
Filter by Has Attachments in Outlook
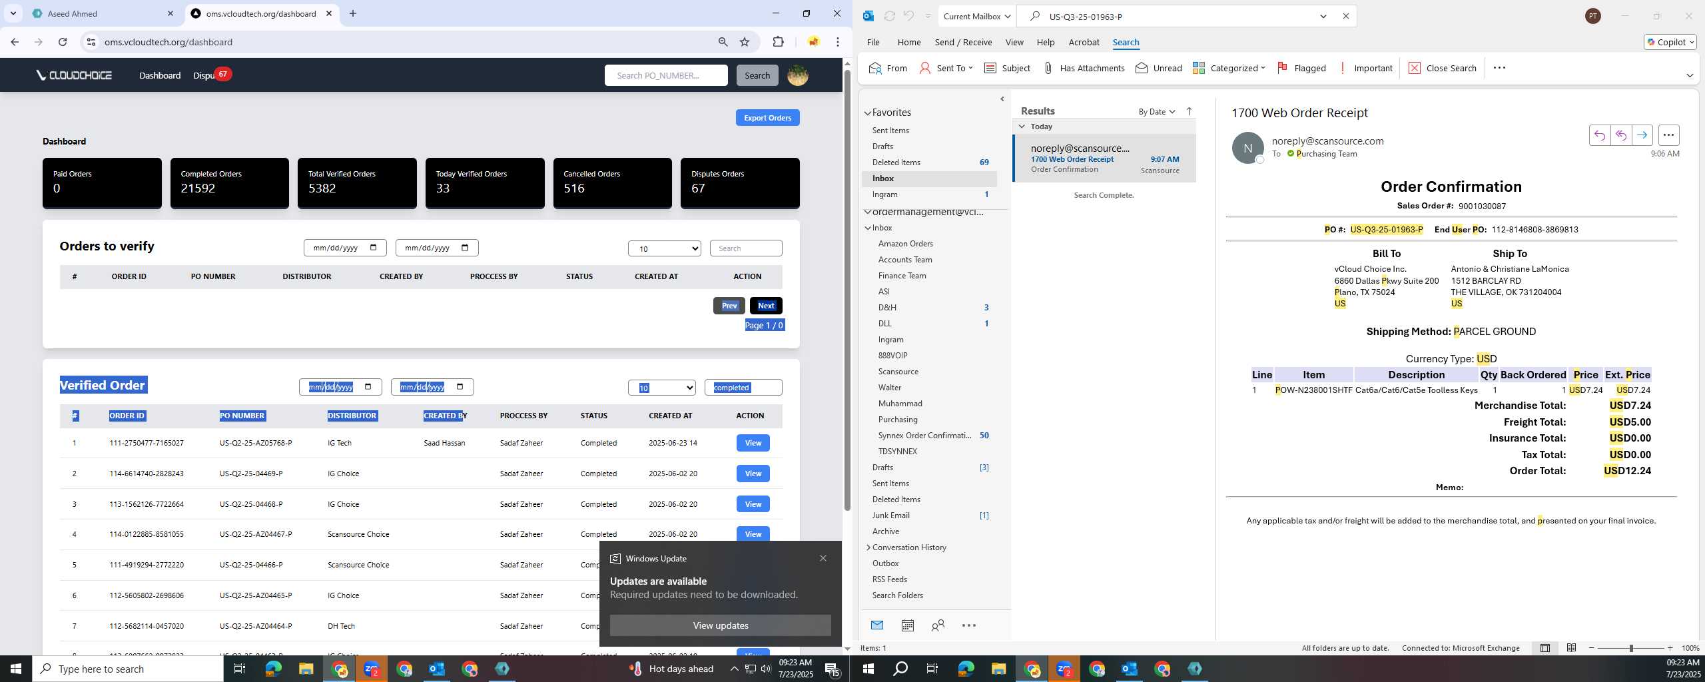(1083, 68)
